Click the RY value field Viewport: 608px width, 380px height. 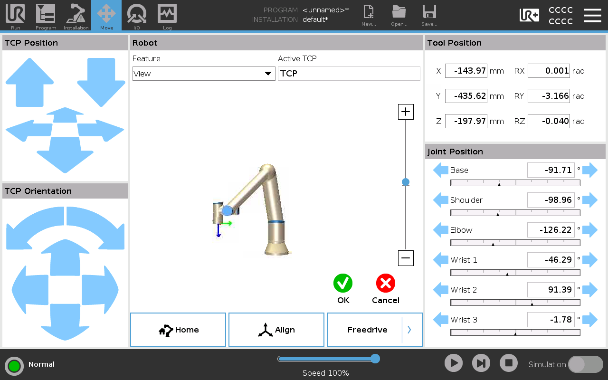point(549,96)
